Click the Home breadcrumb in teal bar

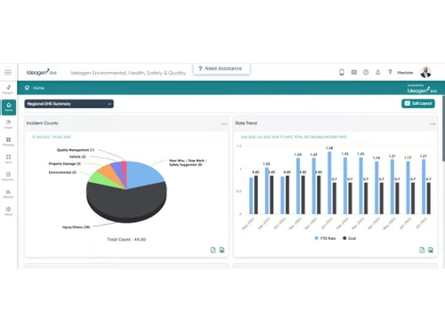pyautogui.click(x=35, y=88)
